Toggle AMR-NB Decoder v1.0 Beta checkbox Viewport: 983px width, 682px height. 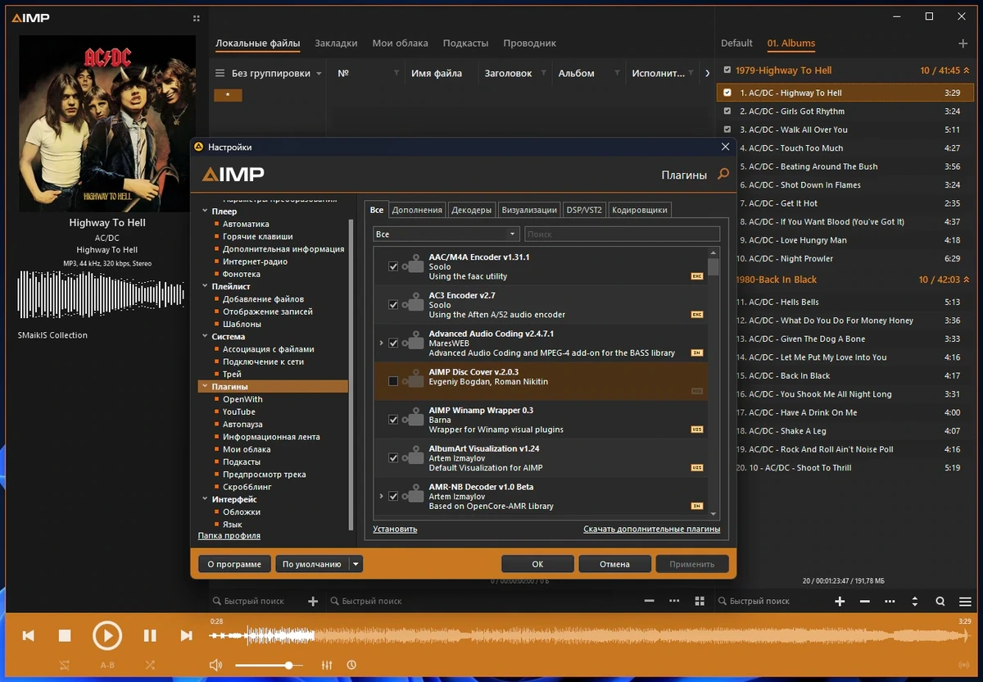point(393,496)
